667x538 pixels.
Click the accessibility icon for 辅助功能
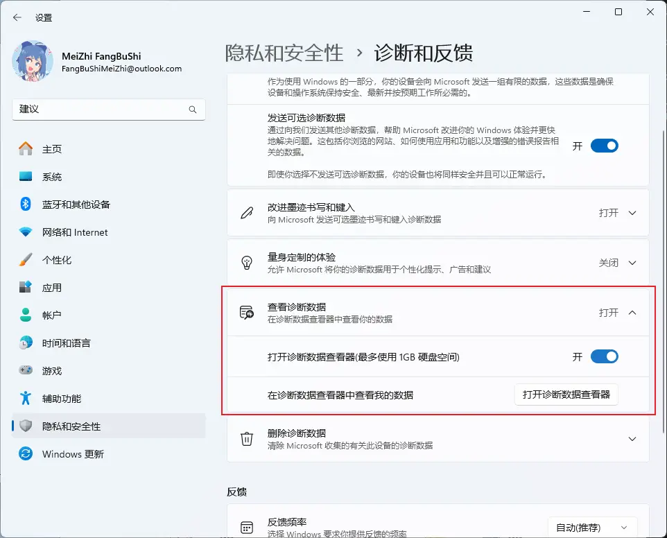point(26,399)
